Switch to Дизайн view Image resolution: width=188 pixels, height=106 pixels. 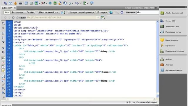click(30, 12)
